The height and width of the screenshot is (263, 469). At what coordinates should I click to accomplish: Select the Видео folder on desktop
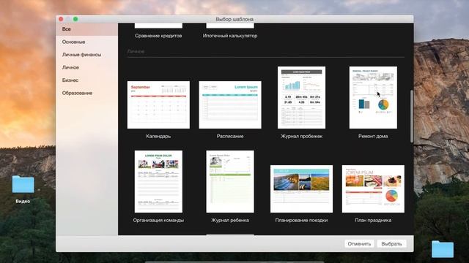23,184
